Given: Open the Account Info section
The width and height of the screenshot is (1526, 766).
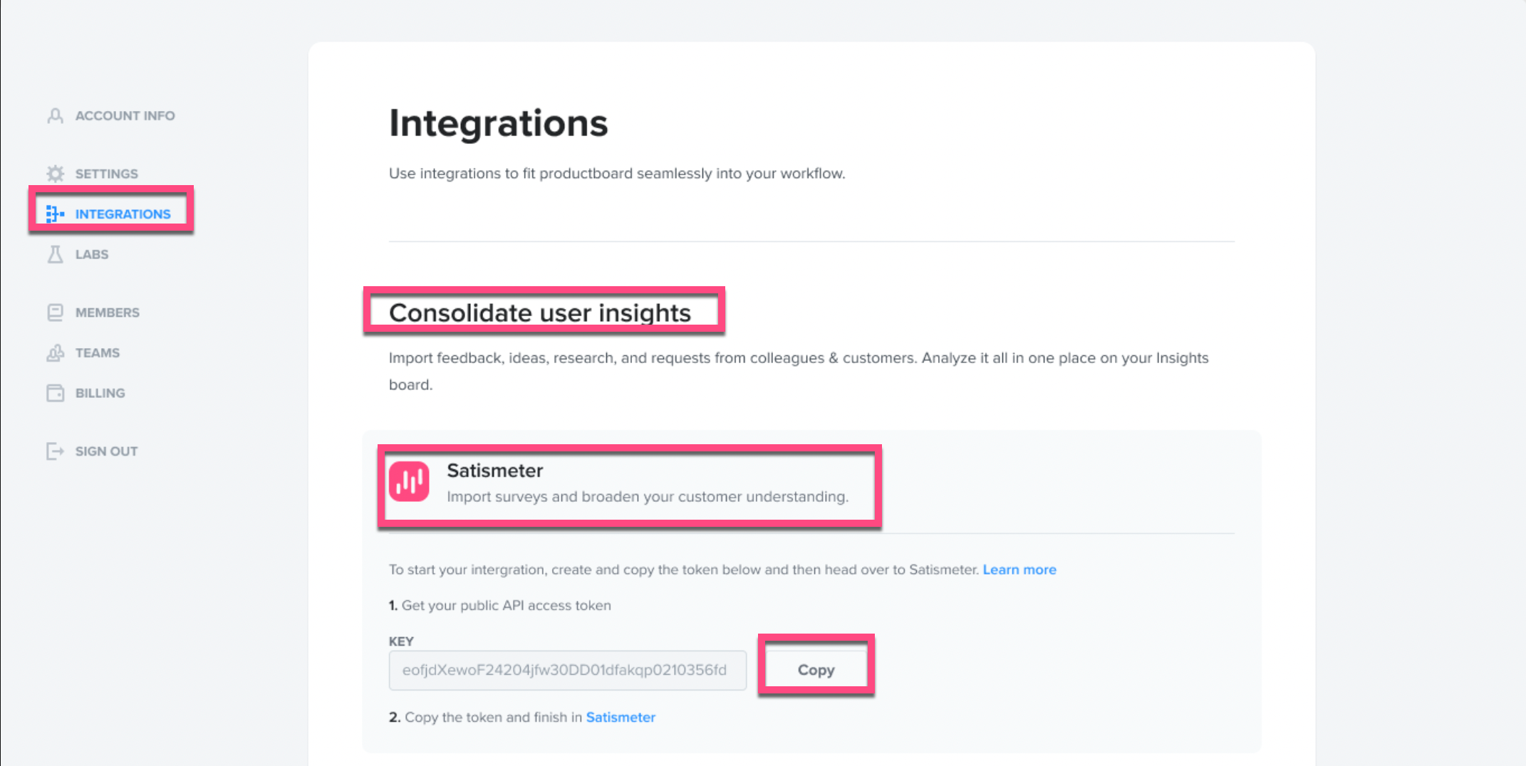Looking at the screenshot, I should [x=125, y=115].
